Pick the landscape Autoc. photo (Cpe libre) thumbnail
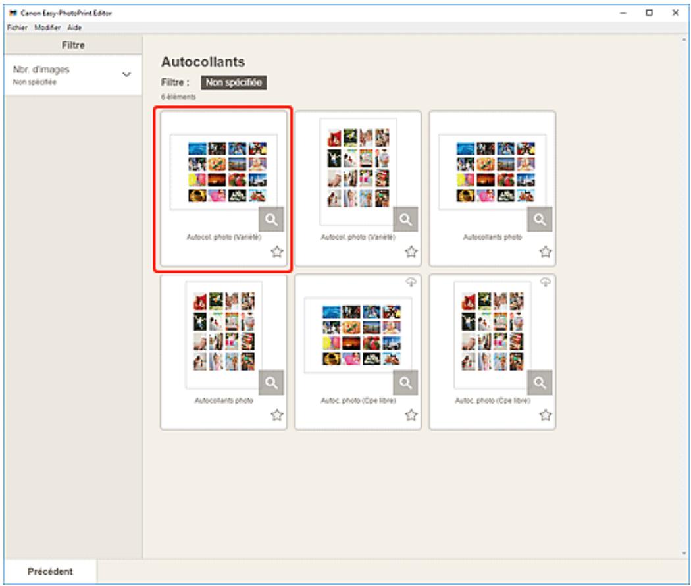 [358, 334]
